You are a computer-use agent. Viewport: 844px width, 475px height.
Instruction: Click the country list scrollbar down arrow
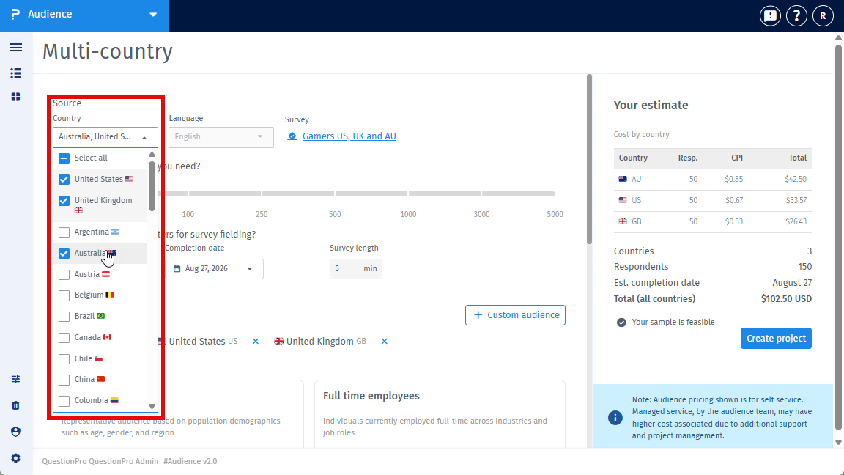(152, 406)
